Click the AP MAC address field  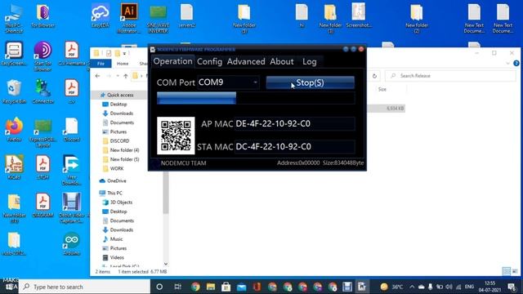[x=294, y=123]
